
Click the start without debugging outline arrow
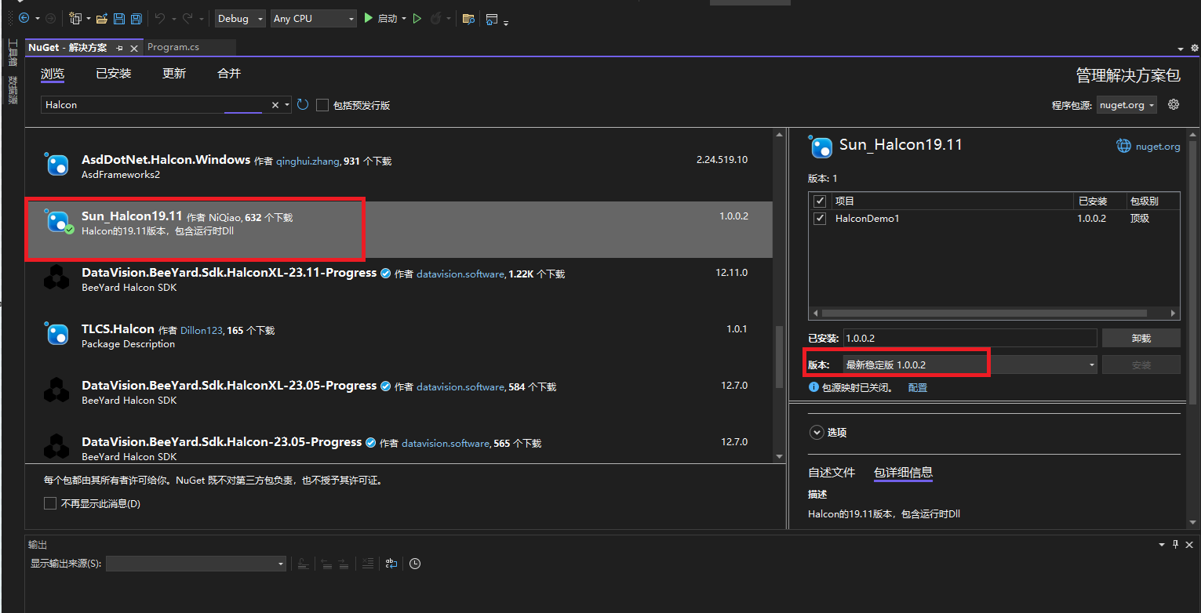(417, 18)
